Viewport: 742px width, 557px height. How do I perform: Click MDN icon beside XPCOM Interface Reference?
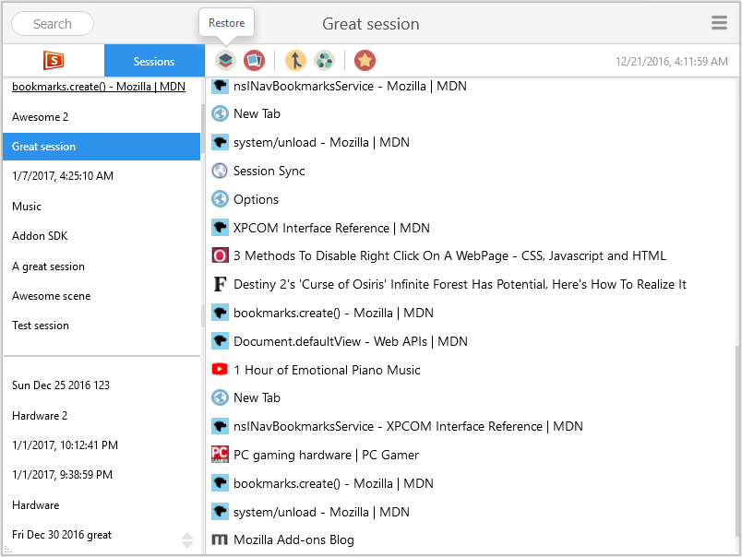coord(220,228)
